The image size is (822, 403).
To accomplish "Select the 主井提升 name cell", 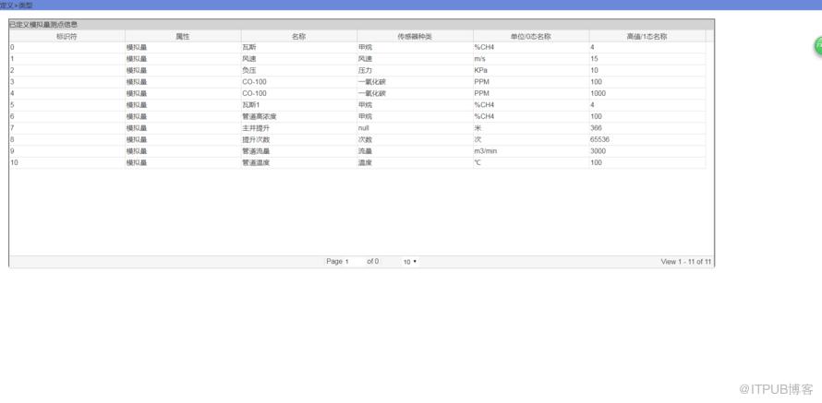I will coord(299,127).
